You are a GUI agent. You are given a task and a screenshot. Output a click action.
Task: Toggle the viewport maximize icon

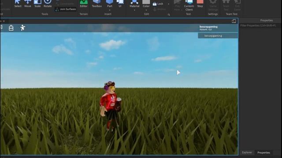tap(234, 21)
